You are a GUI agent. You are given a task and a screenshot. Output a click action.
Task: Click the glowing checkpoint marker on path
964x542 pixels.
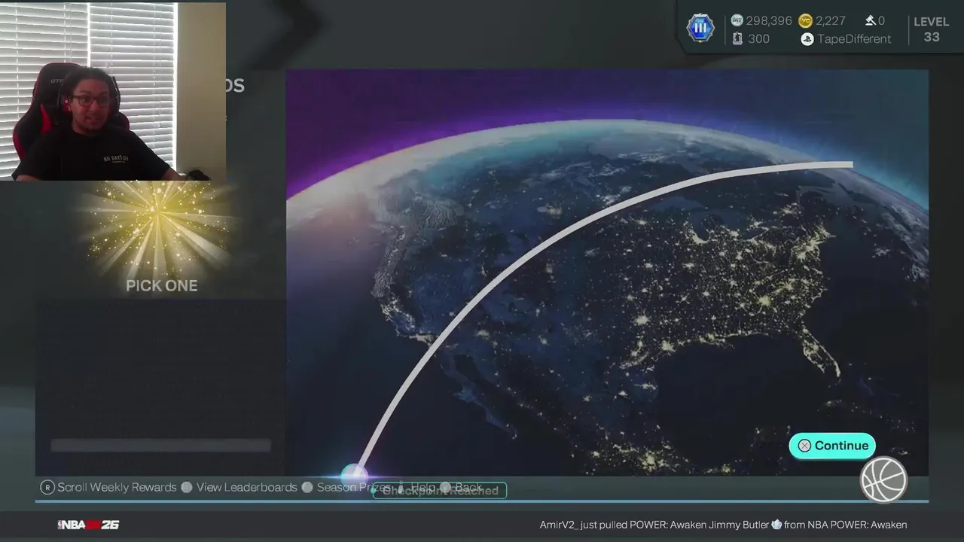click(353, 475)
